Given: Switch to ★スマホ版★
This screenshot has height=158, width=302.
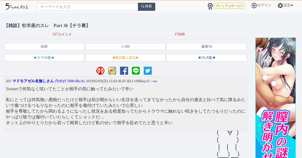Looking at the screenshot, I should click(x=44, y=58).
